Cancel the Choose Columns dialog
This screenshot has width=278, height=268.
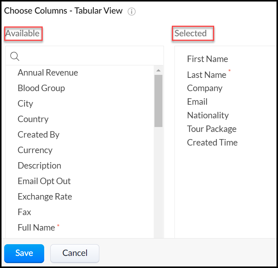pos(75,253)
